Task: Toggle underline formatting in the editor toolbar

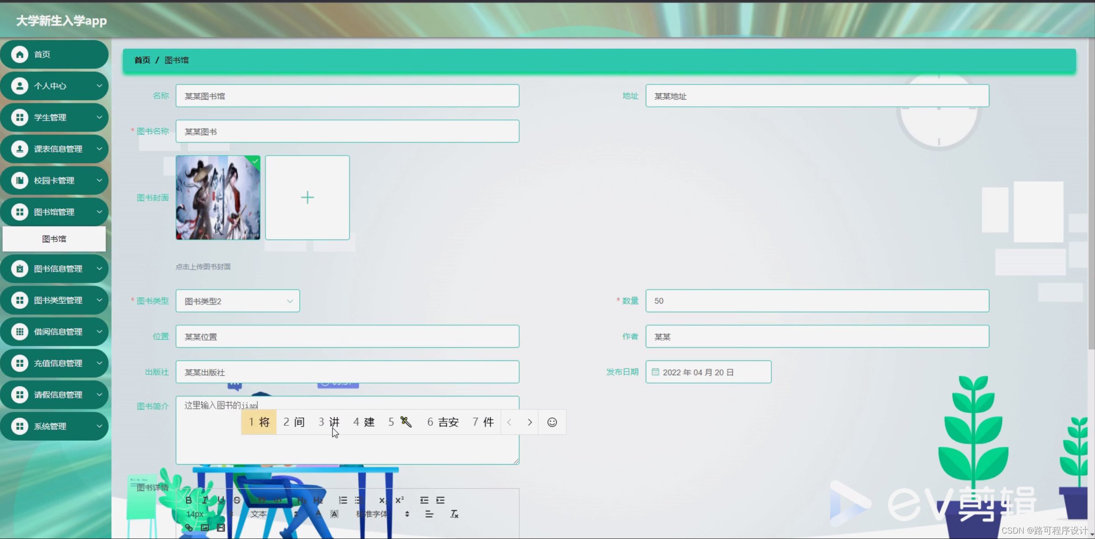Action: 221,500
